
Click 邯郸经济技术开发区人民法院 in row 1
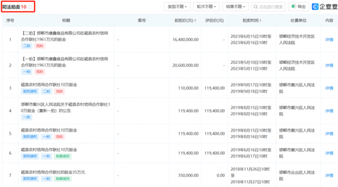click(297, 39)
